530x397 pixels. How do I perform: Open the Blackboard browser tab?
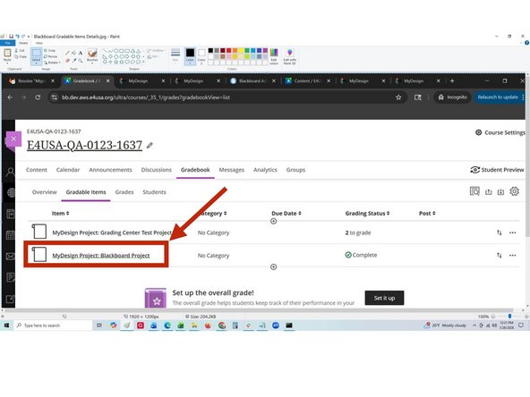click(252, 81)
